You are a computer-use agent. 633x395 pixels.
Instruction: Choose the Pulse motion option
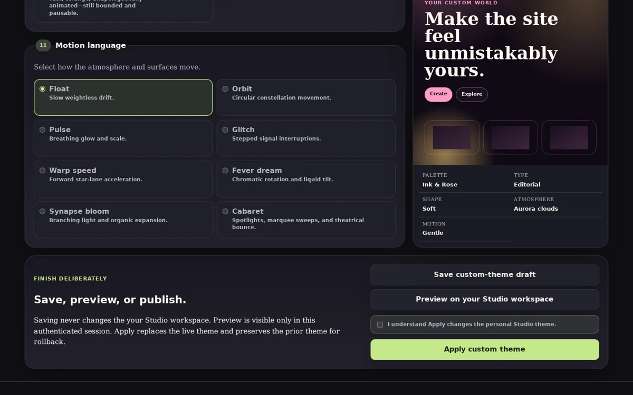coord(43,130)
